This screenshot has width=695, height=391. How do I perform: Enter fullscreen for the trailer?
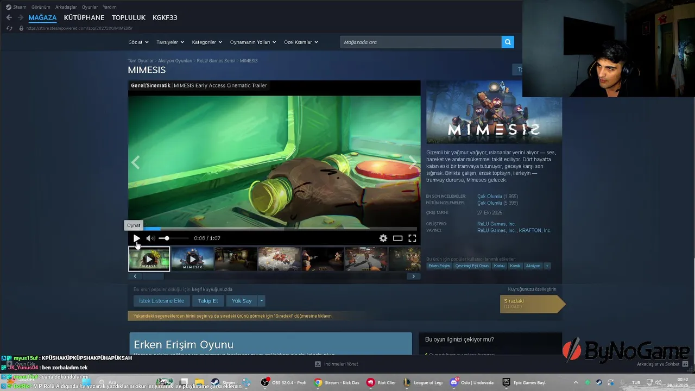[412, 238]
